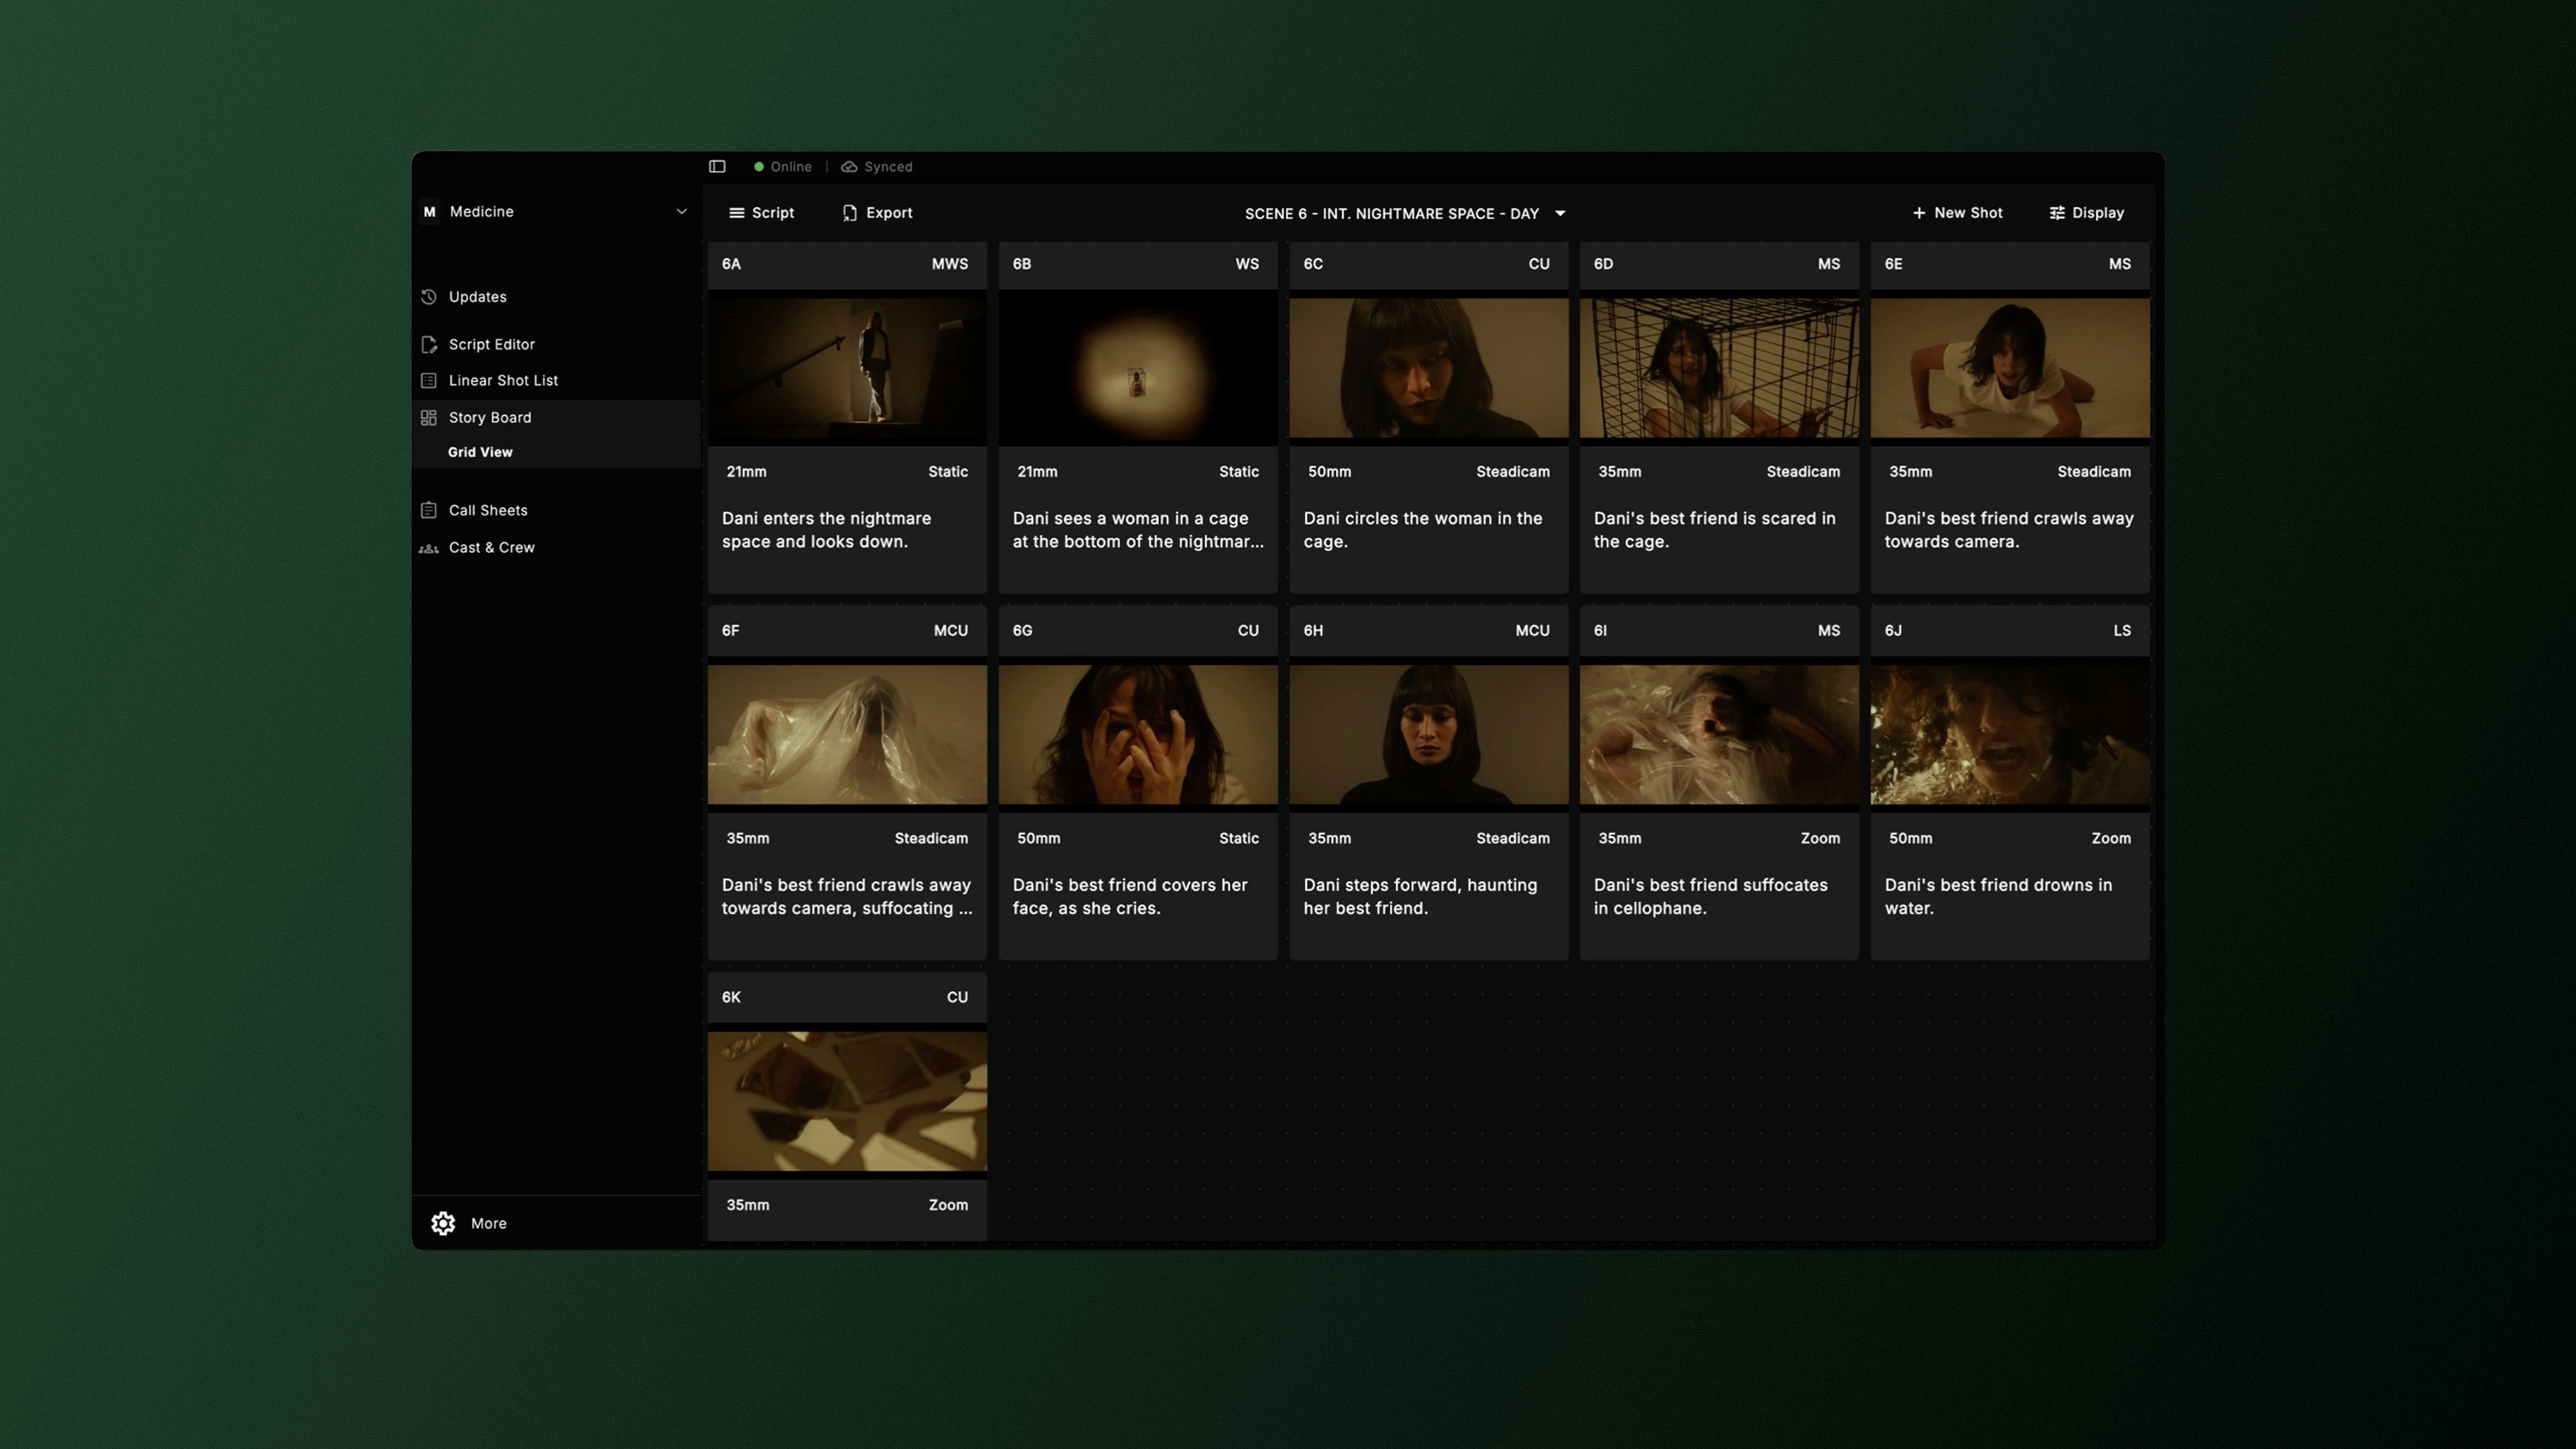Image resolution: width=2576 pixels, height=1449 pixels.
Task: Expand the Medicine project chevron
Action: pyautogui.click(x=682, y=212)
